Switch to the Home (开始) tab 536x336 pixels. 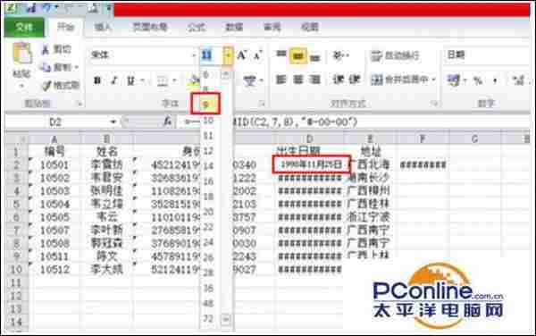click(65, 27)
